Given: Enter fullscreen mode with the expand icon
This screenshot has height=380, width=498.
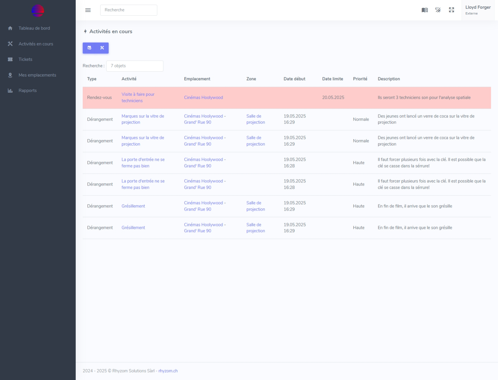Looking at the screenshot, I should tap(452, 10).
